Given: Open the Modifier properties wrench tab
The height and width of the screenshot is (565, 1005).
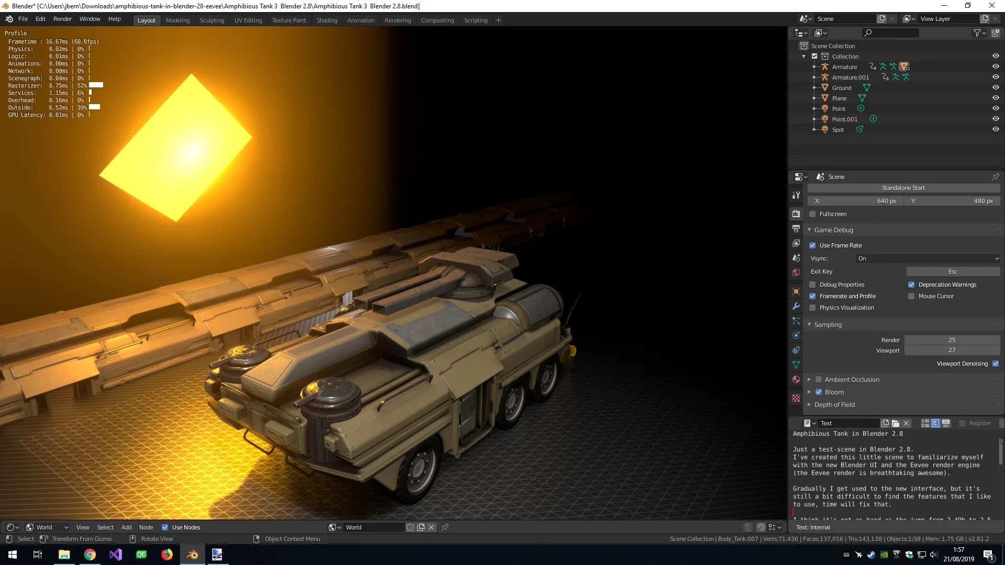Looking at the screenshot, I should [x=796, y=307].
